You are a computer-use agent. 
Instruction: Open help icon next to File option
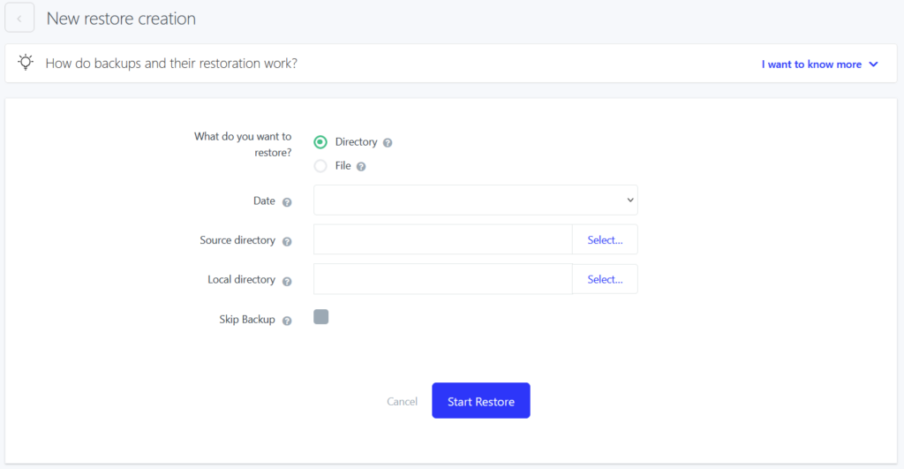tap(361, 167)
